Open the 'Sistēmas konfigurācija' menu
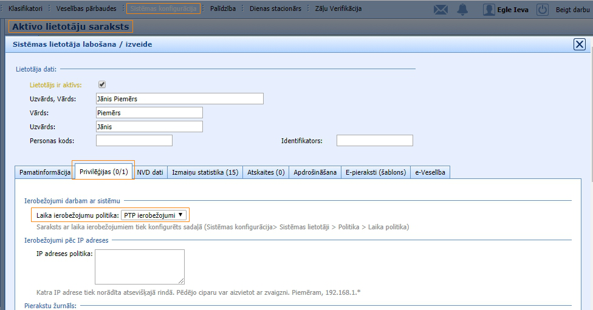 click(163, 9)
